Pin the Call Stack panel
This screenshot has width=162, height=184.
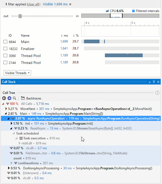[154, 82]
